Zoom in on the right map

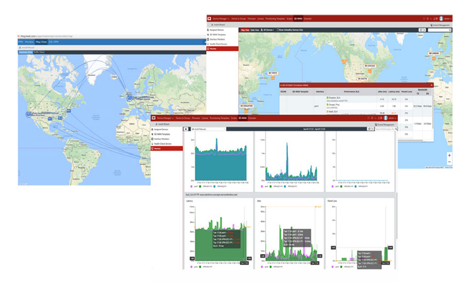(x=449, y=155)
